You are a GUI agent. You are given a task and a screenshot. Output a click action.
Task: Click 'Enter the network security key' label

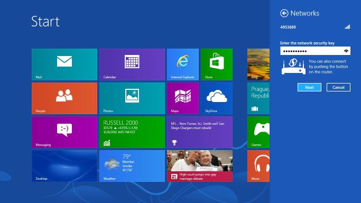(307, 43)
